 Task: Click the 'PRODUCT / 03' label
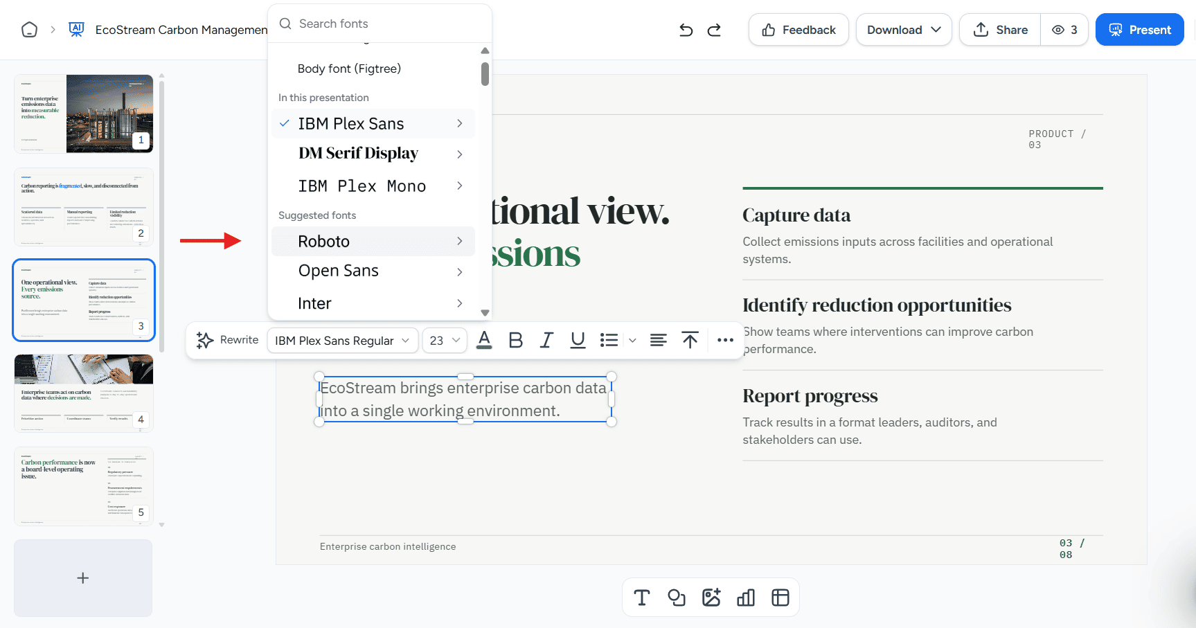(1057, 139)
